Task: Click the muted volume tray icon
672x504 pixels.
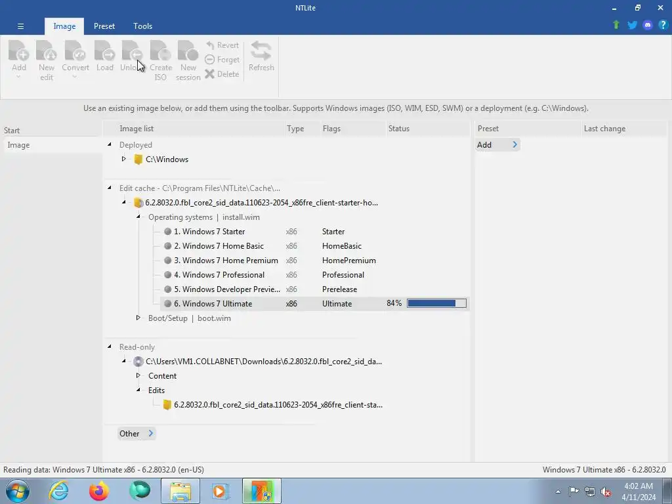Action: (x=606, y=492)
